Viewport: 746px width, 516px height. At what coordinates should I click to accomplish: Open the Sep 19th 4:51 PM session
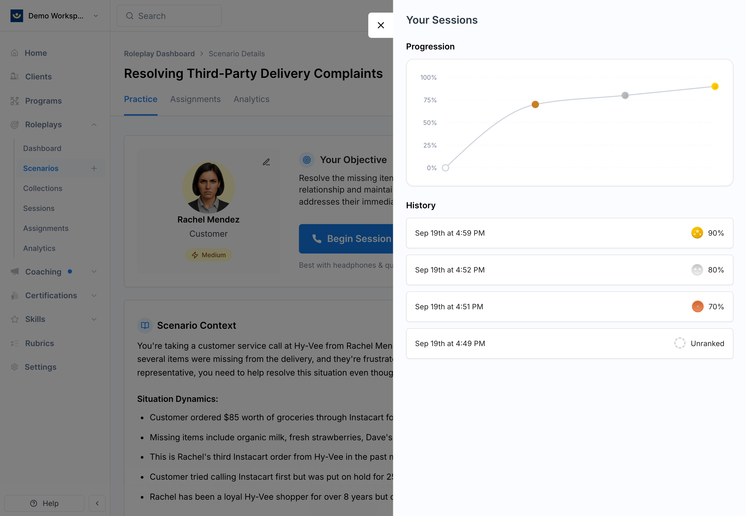pos(570,307)
